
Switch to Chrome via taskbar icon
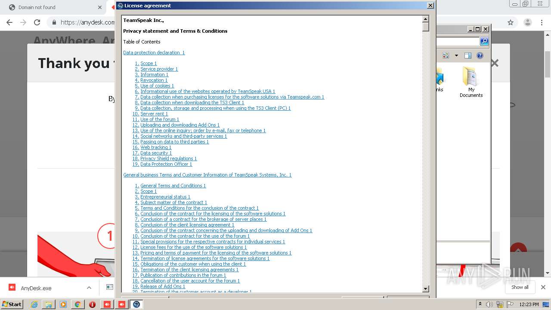coord(78,304)
